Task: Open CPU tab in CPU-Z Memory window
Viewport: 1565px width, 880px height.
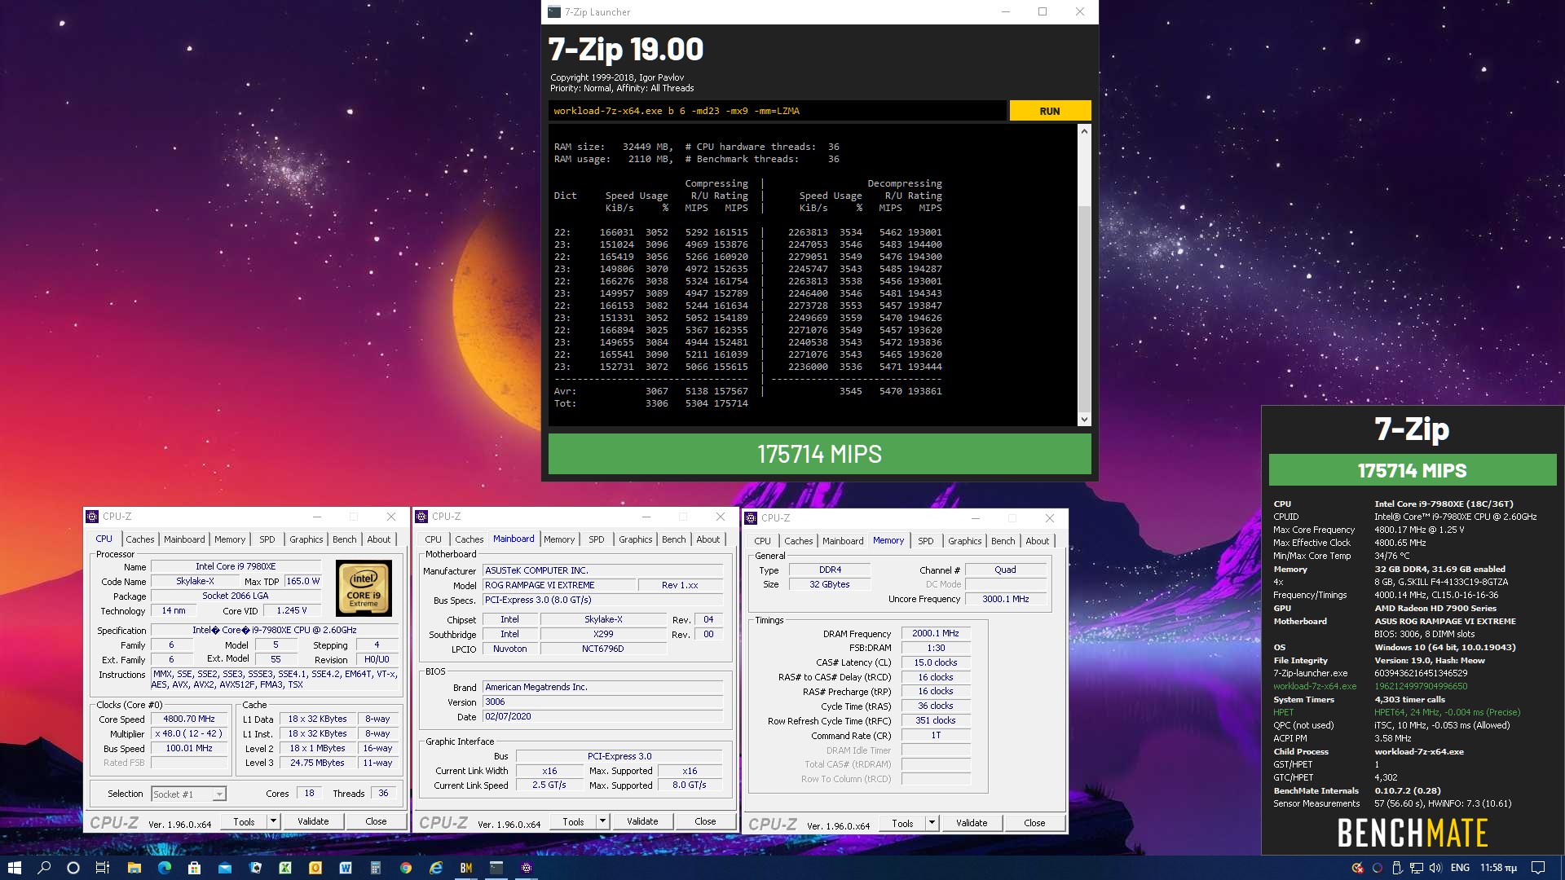Action: coord(763,541)
